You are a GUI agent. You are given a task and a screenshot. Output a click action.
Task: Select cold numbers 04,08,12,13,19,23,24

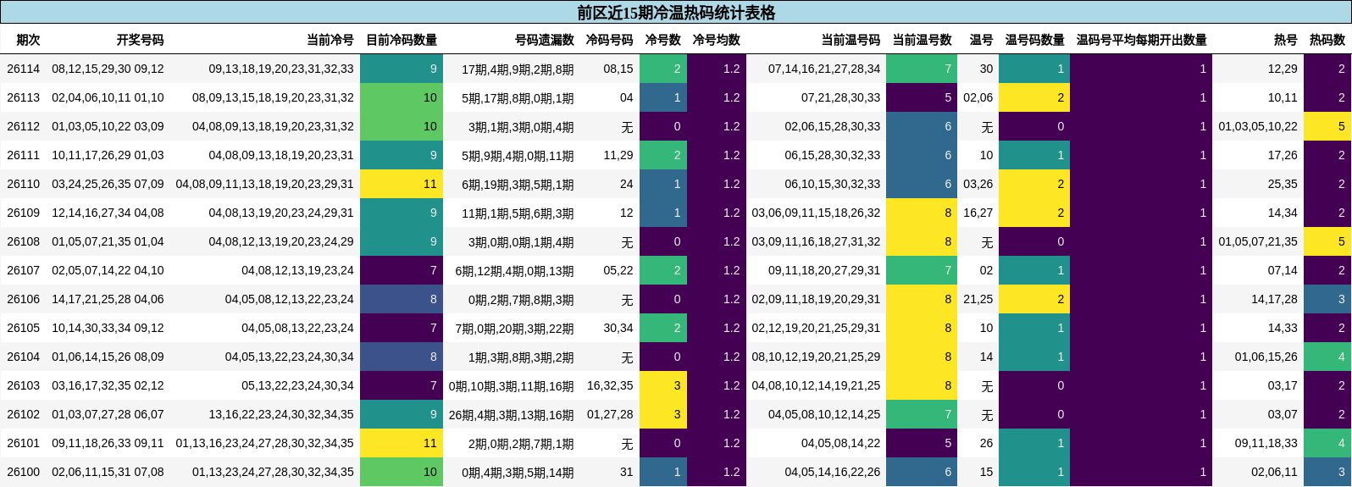point(297,270)
